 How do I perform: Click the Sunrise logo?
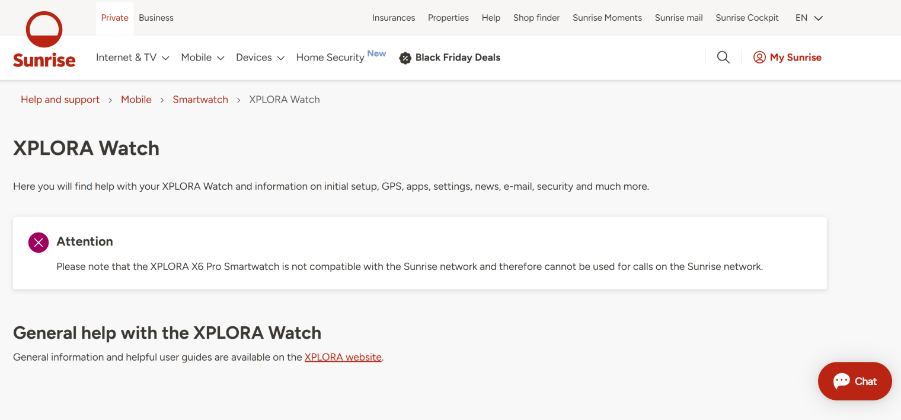point(44,40)
